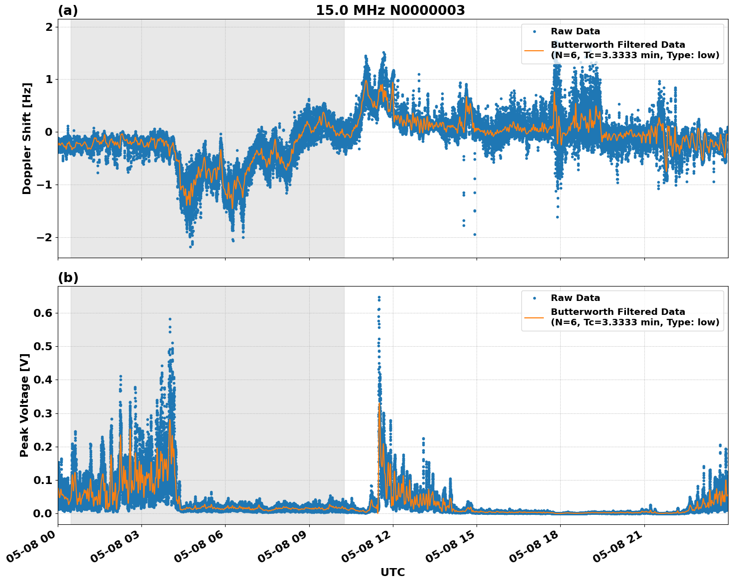Select the title 15.0 MHz N0000003
The height and width of the screenshot is (583, 733).
pos(391,9)
